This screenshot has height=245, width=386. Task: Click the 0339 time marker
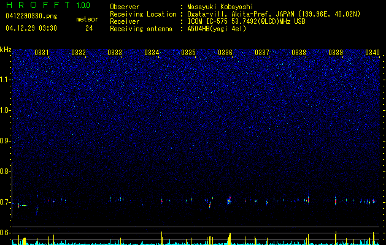[x=336, y=53]
